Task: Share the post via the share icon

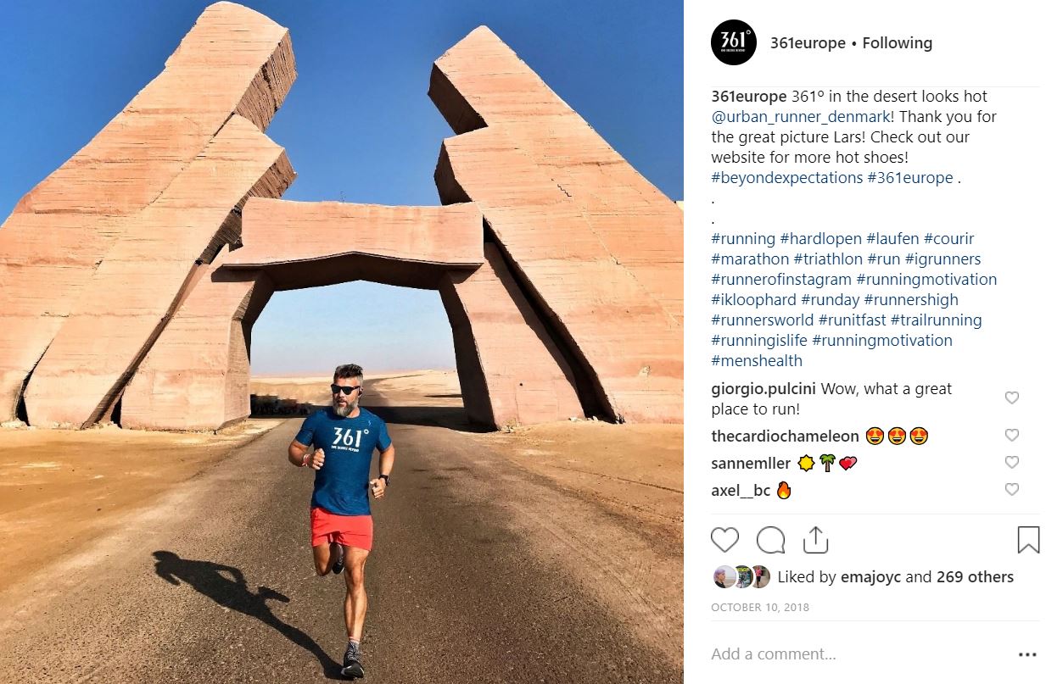Action: pos(815,539)
